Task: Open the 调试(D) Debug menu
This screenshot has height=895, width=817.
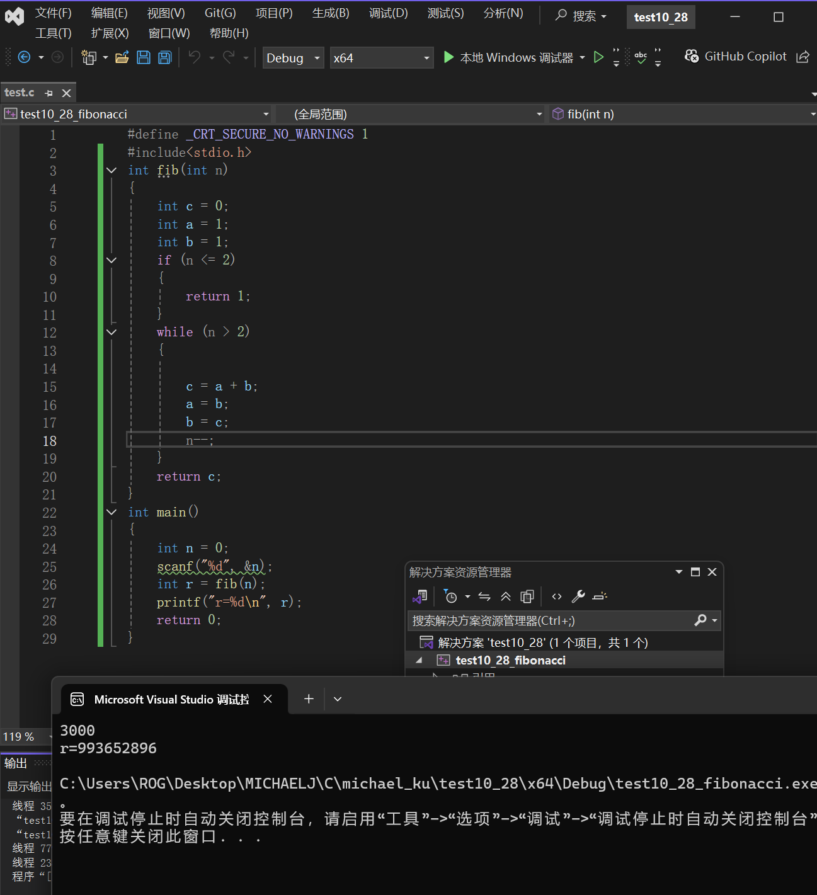Action: [389, 13]
